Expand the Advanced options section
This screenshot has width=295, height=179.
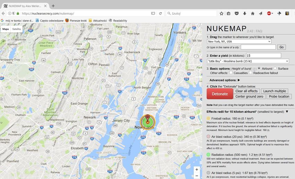point(239,80)
